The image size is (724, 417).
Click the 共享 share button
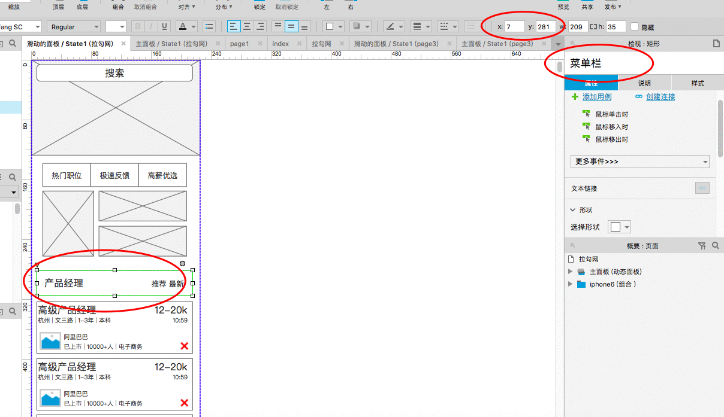click(x=587, y=7)
